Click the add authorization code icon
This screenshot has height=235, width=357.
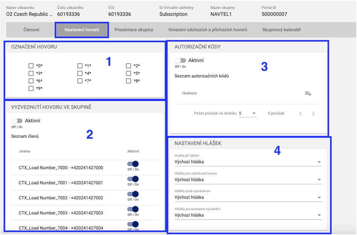click(308, 93)
